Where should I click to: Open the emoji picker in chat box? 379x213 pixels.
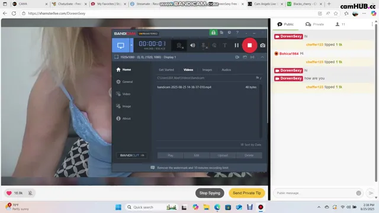(x=358, y=193)
